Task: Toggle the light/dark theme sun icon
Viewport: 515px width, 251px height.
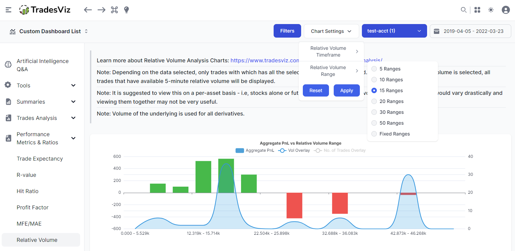Action: [x=491, y=10]
